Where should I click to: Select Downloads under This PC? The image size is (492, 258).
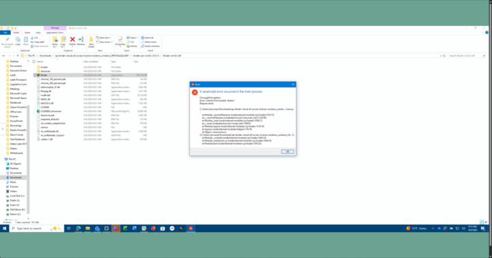pos(16,177)
